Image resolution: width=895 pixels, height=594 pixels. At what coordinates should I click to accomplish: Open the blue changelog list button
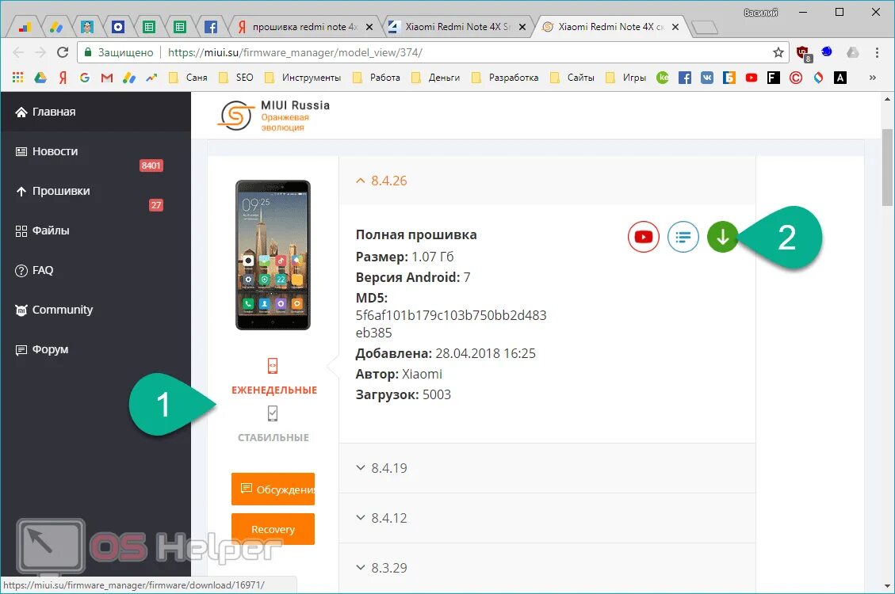coord(683,237)
